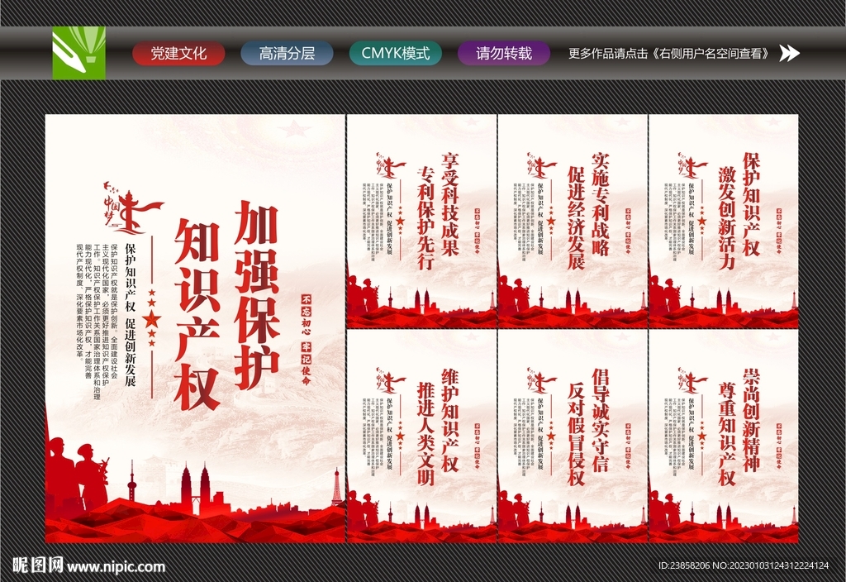This screenshot has height=582, width=846.
Task: Click the 实施专利战略 title text
Action: click(601, 204)
